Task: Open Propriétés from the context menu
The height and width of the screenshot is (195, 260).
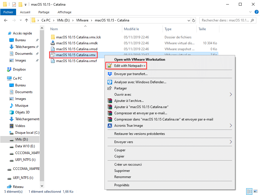Action: tap(122, 185)
